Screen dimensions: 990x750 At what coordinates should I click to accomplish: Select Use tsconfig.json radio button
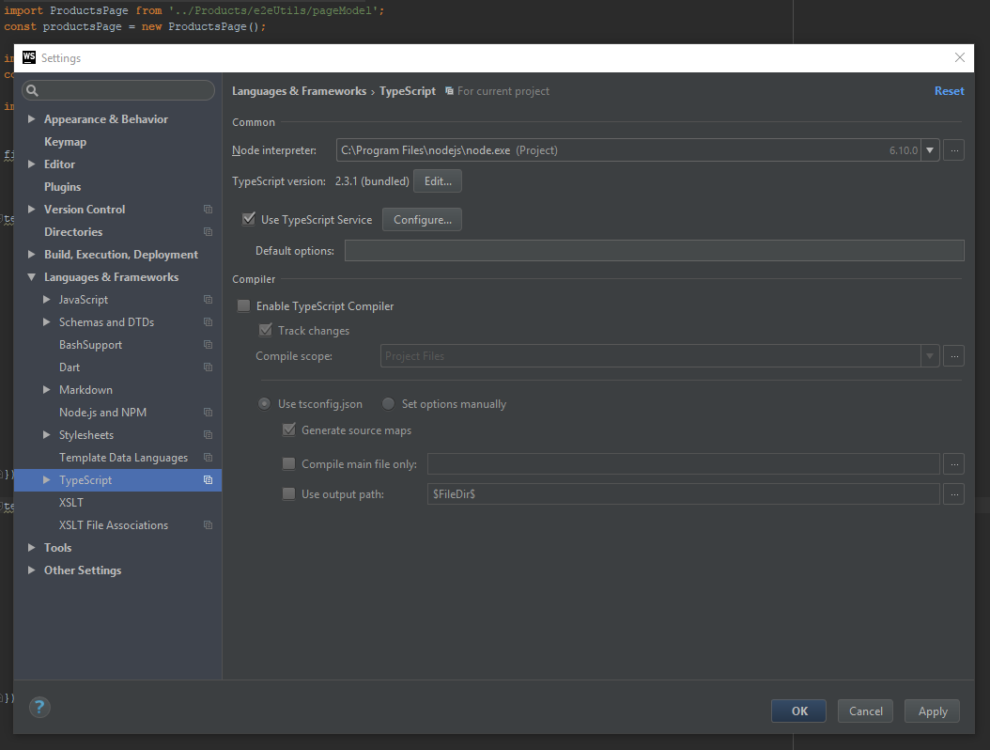click(x=265, y=404)
